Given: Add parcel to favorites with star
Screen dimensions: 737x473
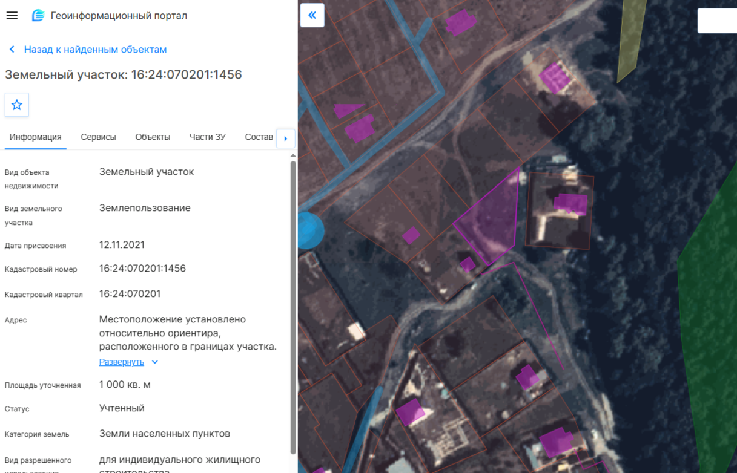Looking at the screenshot, I should 17,105.
